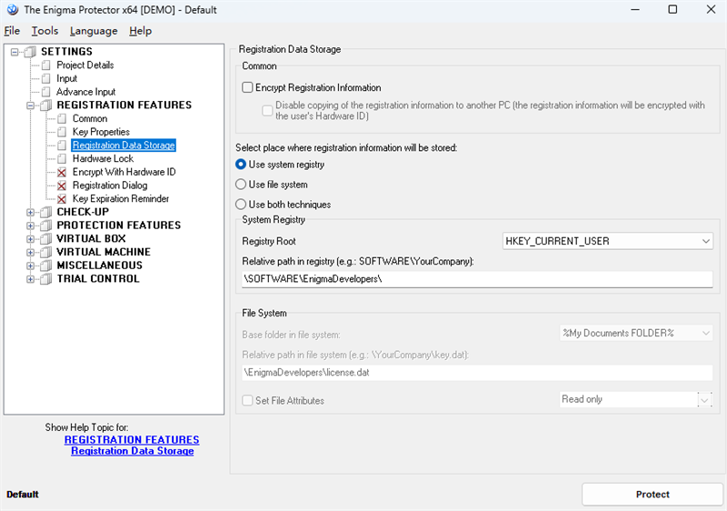Click the REGISTRATION FEATURES folder icon

[x=46, y=105]
